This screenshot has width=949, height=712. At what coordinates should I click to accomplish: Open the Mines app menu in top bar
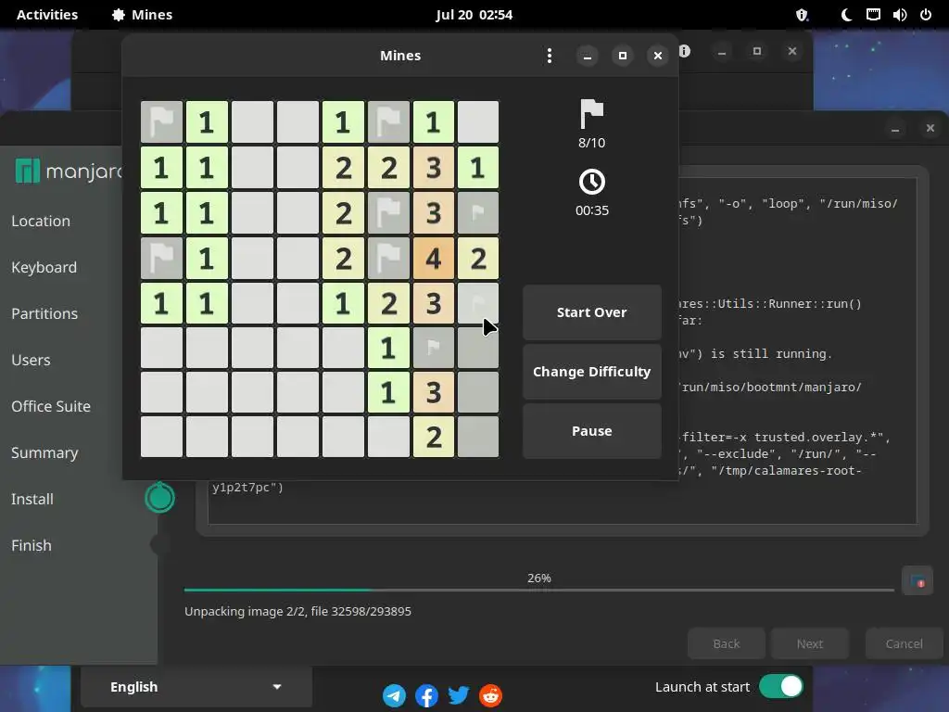(142, 15)
